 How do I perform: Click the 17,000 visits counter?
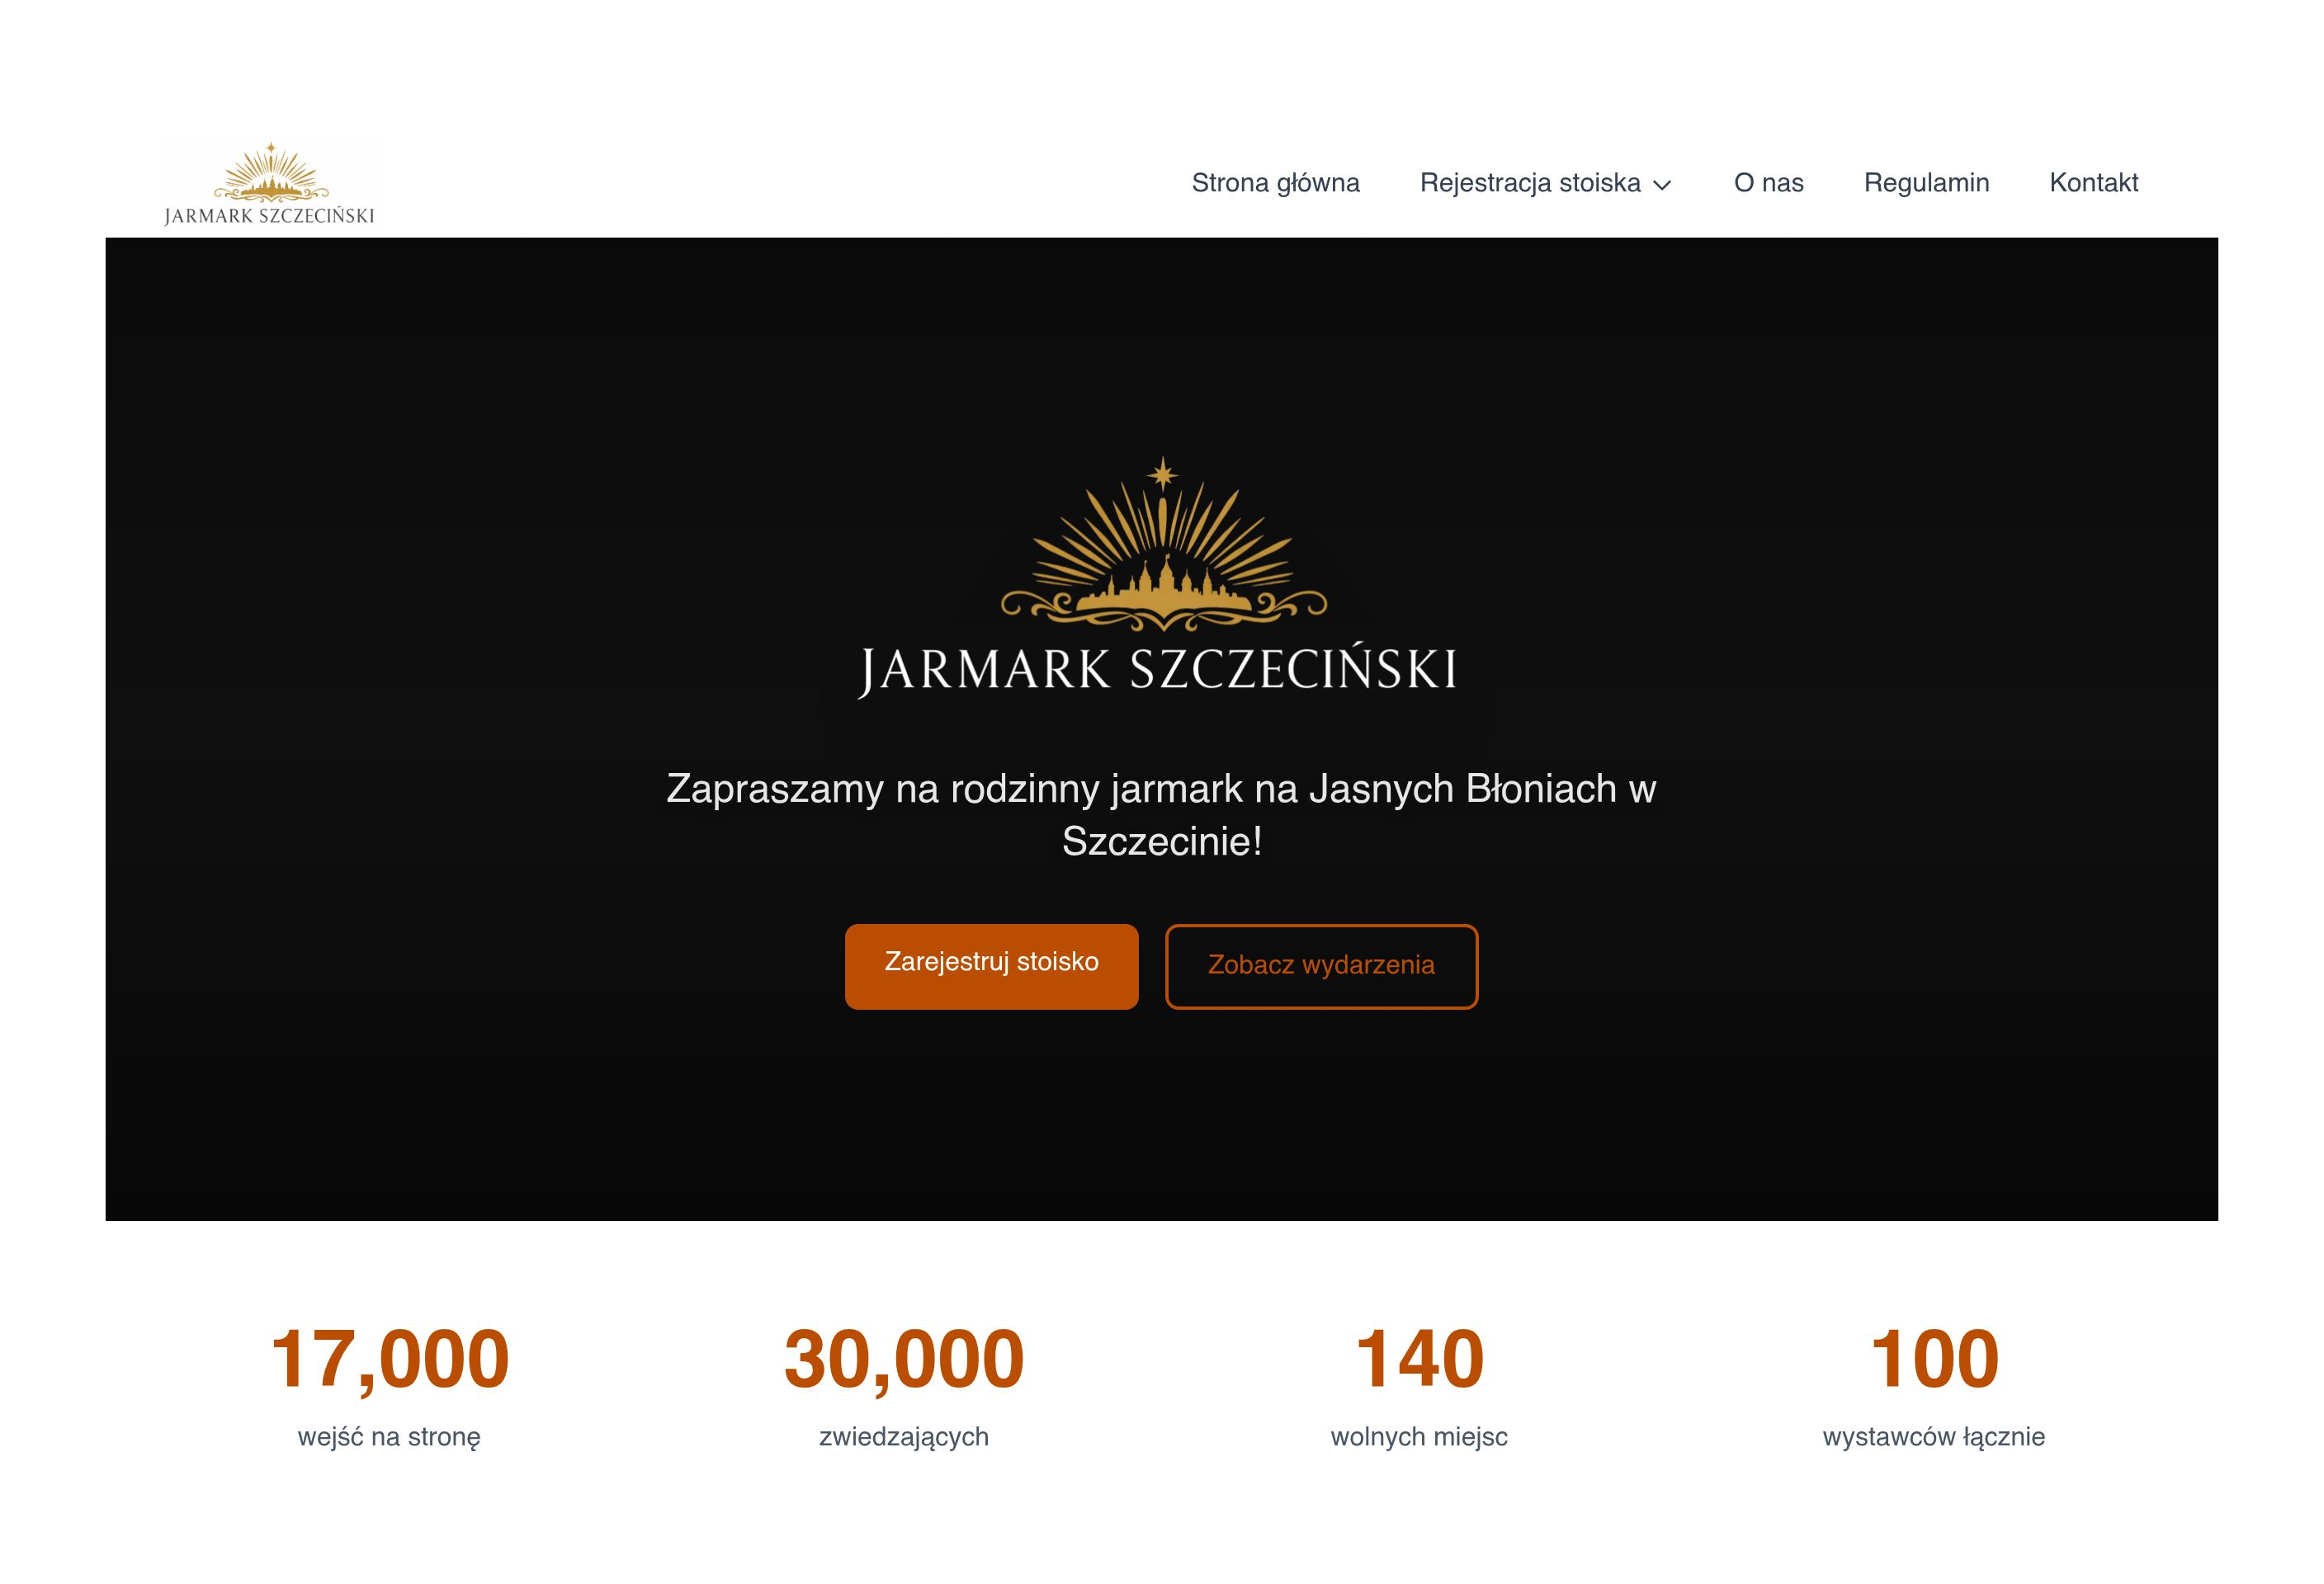pos(389,1359)
